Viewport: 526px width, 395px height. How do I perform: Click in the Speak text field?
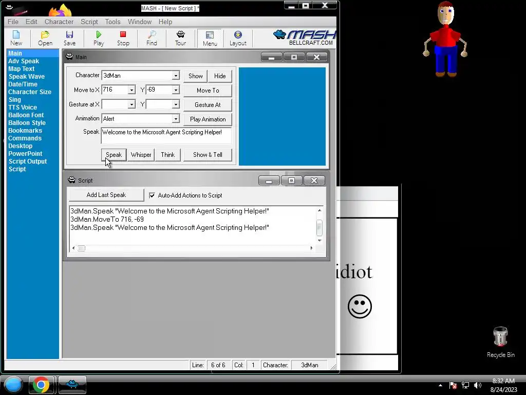pos(166,136)
